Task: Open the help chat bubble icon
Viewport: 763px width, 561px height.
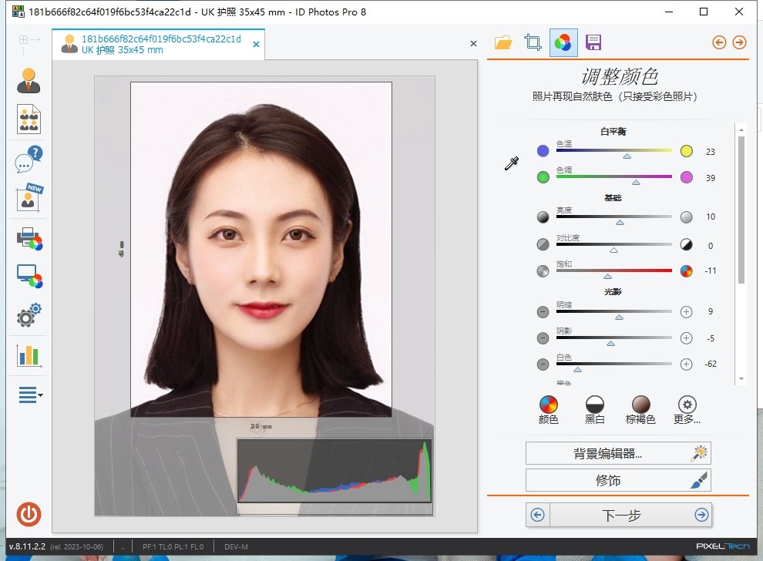Action: [29, 160]
